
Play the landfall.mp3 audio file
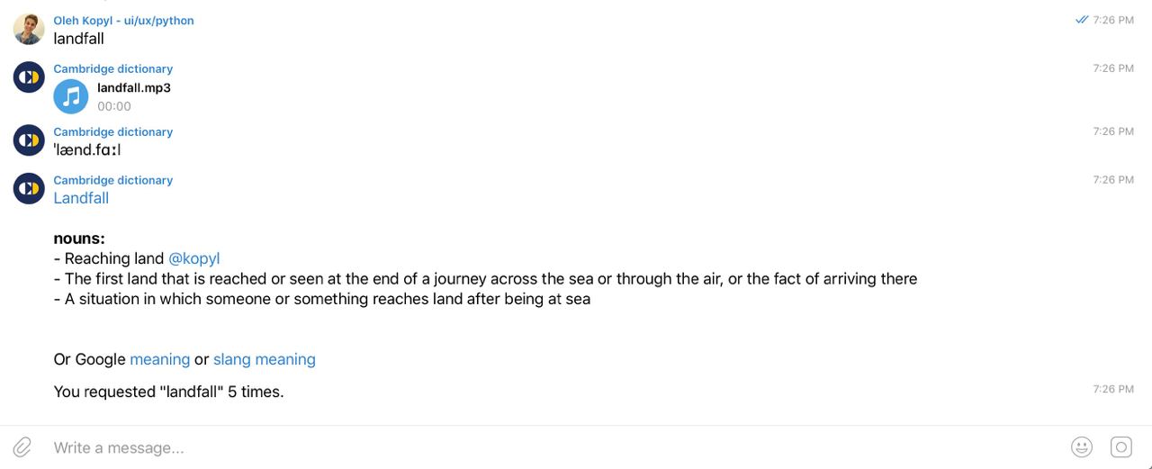point(71,96)
